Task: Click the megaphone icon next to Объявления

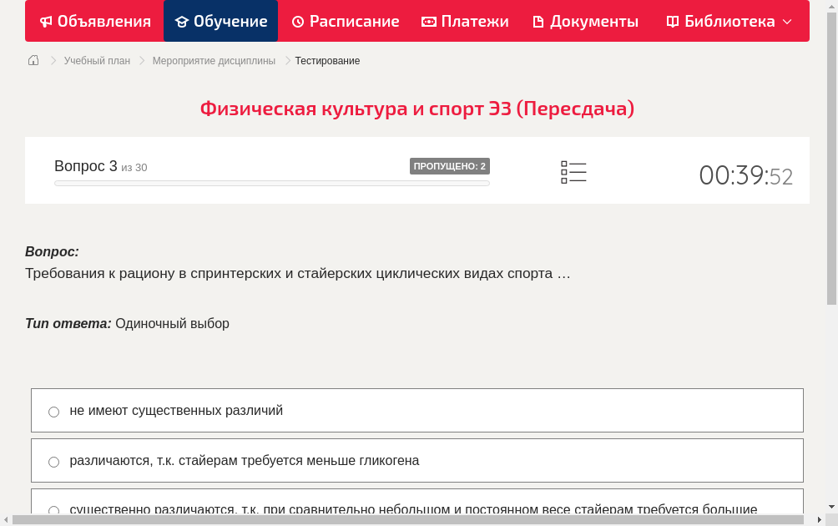Action: 48,21
